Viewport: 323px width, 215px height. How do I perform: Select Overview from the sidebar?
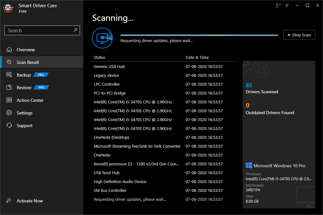(x=27, y=50)
